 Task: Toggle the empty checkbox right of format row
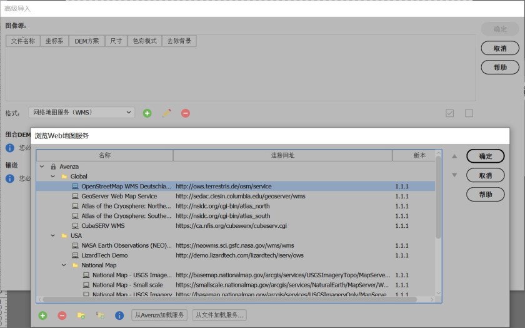click(469, 113)
